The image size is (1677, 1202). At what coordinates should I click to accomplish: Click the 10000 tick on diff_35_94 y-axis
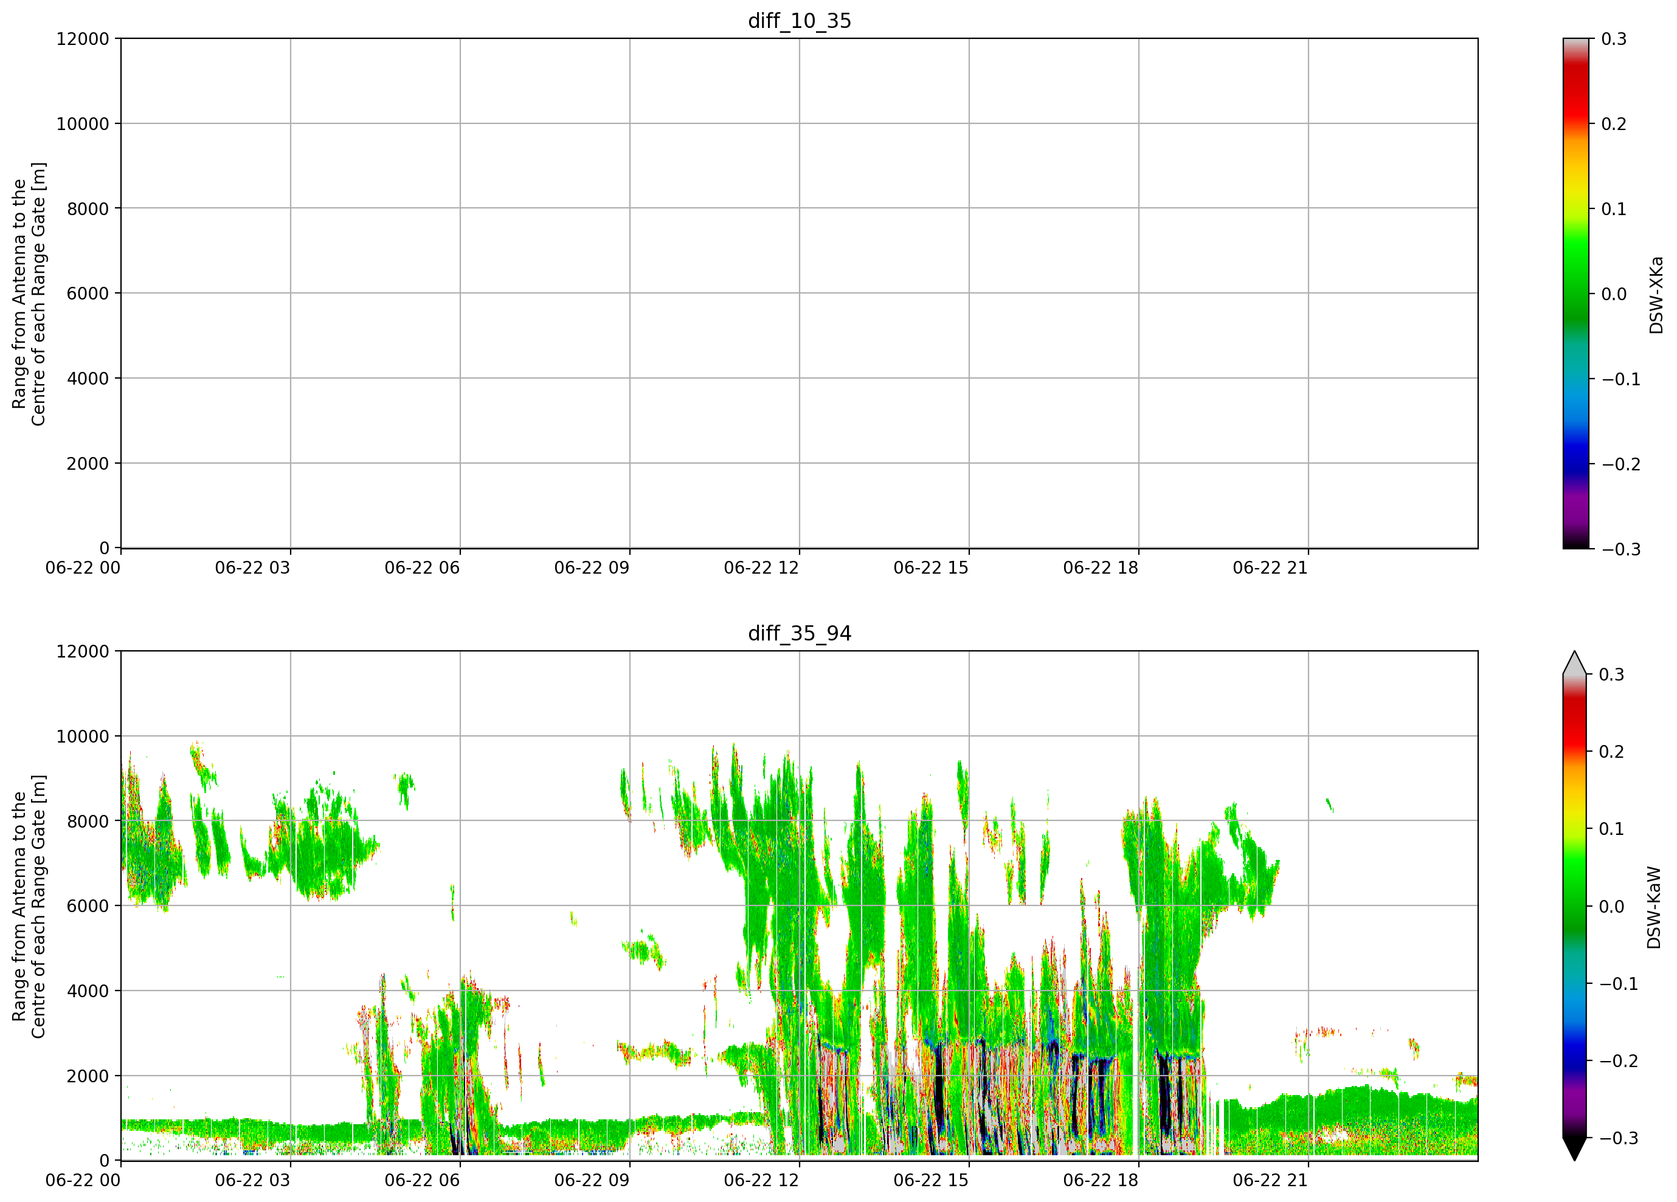tap(83, 737)
